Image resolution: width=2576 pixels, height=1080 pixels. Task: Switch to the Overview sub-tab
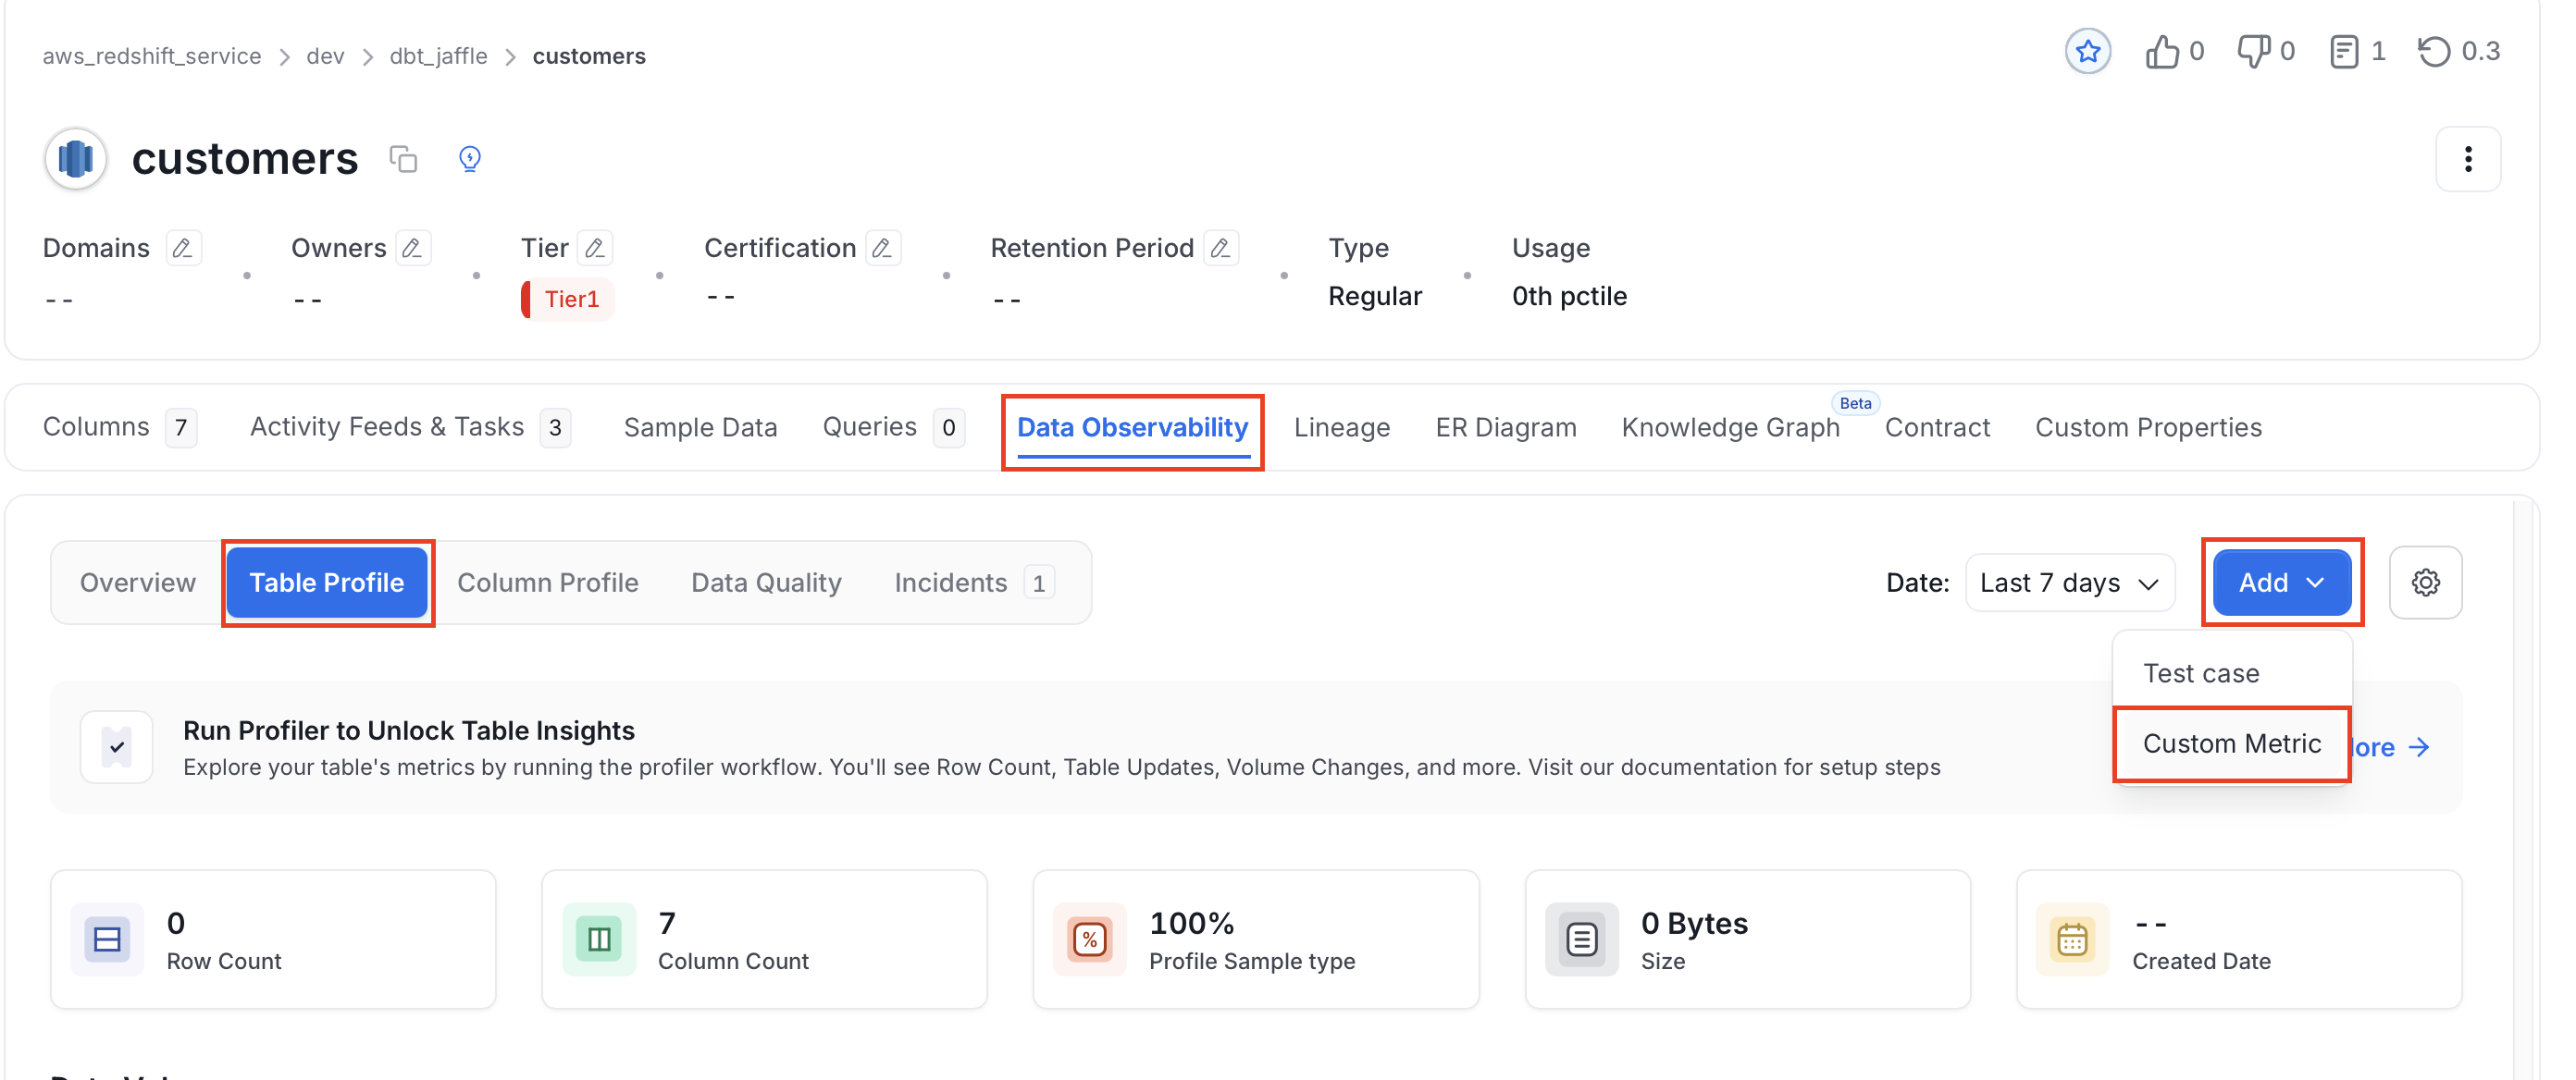[x=138, y=583]
